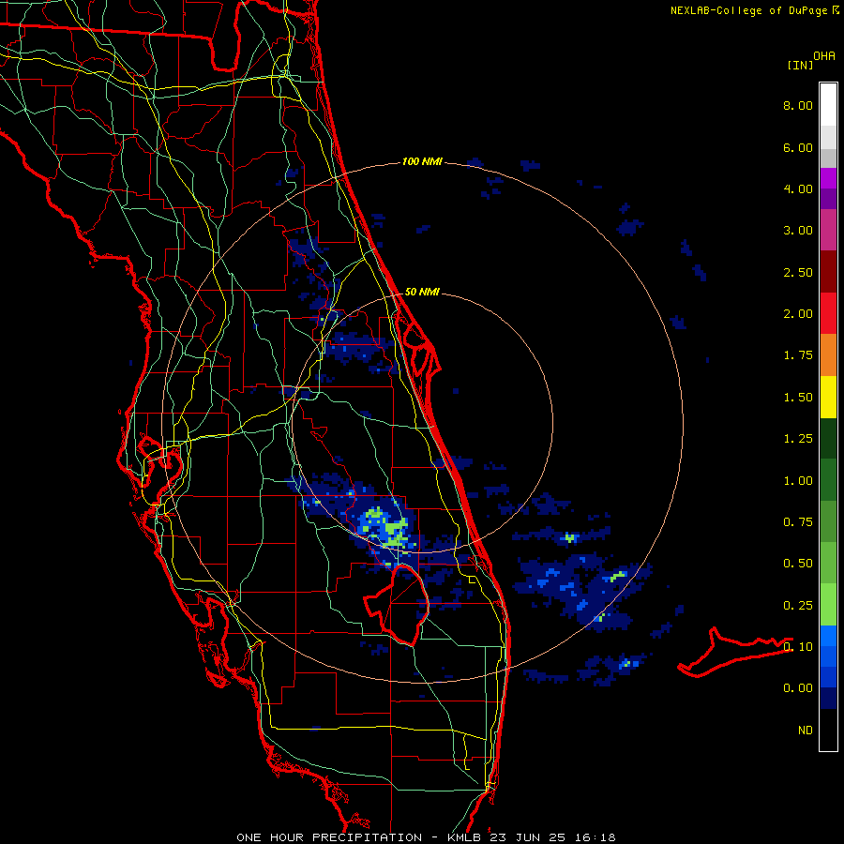Select the 0.50 light green legend swatch
Screen dimensions: 844x844
coord(828,563)
